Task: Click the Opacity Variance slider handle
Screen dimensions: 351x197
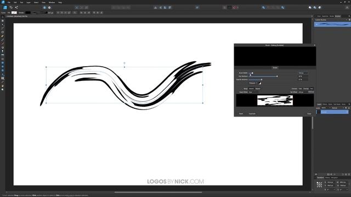Action: [262, 79]
